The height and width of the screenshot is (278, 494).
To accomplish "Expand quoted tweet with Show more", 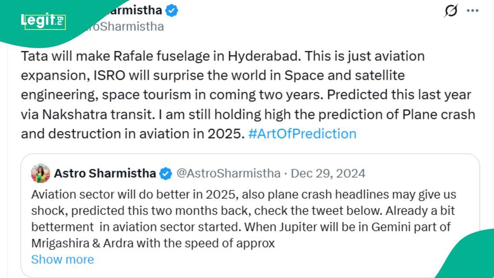I will point(63,259).
